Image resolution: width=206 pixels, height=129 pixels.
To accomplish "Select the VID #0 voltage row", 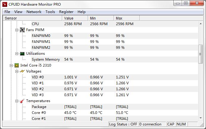I will [x=38, y=77].
